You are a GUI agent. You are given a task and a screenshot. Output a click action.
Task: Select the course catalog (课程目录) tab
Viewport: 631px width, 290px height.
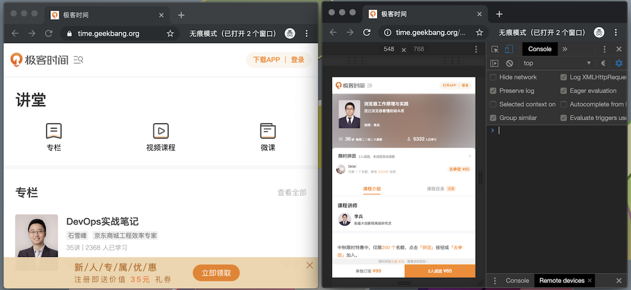(x=435, y=189)
